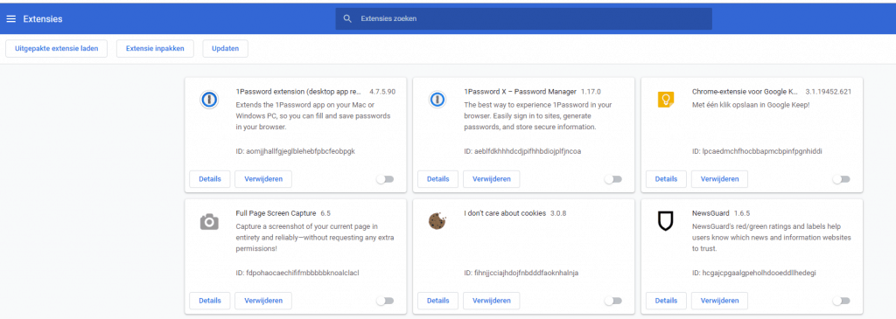Open Details for NewsGuard extension

[x=666, y=301]
